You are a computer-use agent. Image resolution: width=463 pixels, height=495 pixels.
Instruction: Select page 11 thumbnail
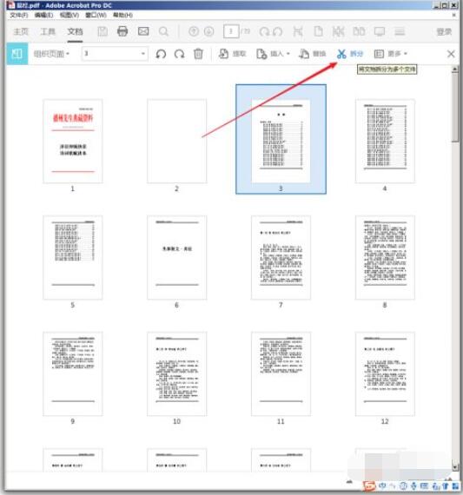[x=281, y=373]
